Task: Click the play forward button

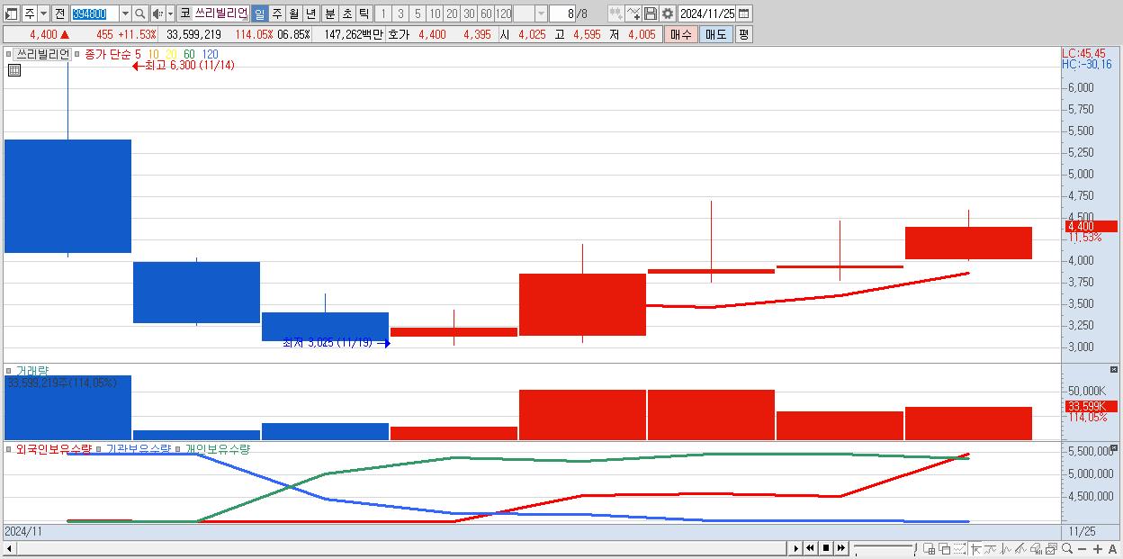Action: [x=795, y=548]
